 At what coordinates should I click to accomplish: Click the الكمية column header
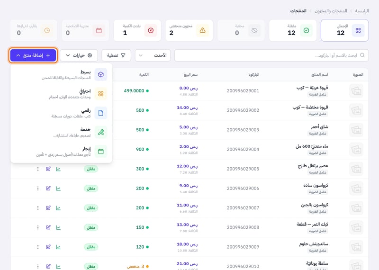(x=144, y=74)
